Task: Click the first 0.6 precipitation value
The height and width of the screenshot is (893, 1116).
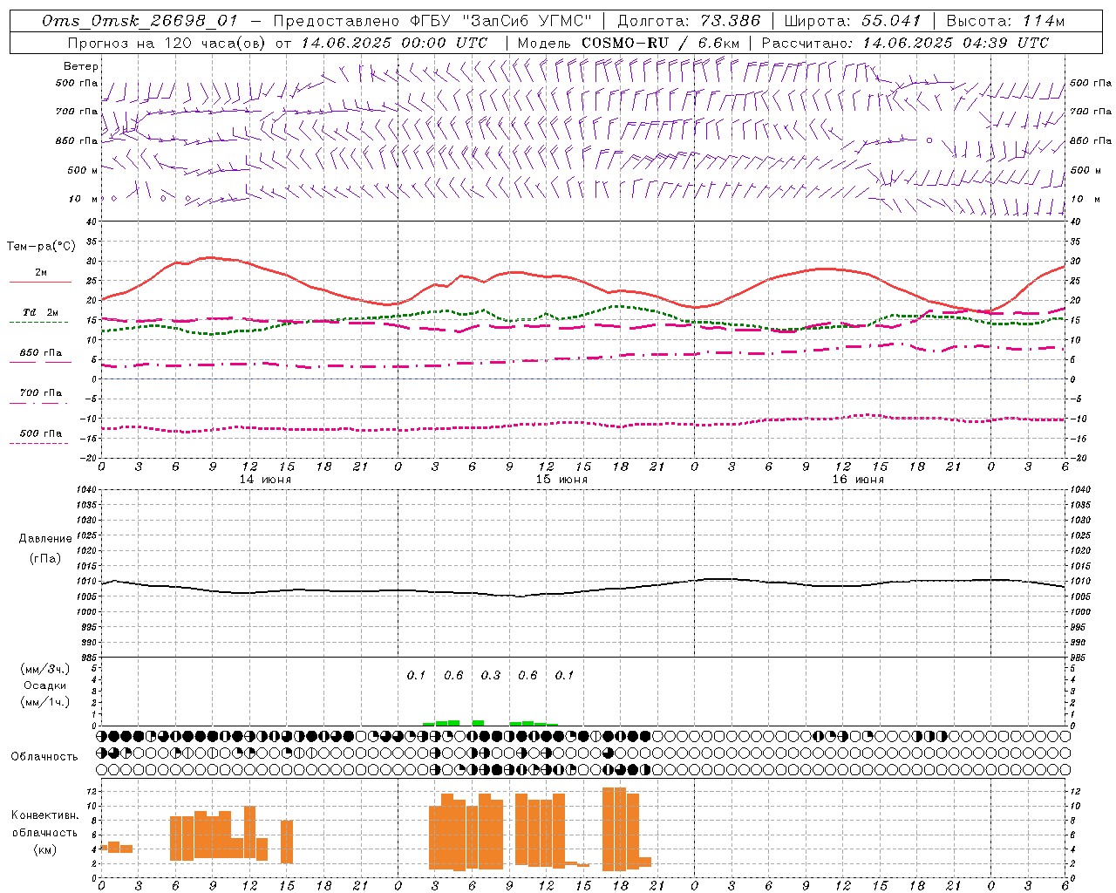Action: (x=453, y=676)
